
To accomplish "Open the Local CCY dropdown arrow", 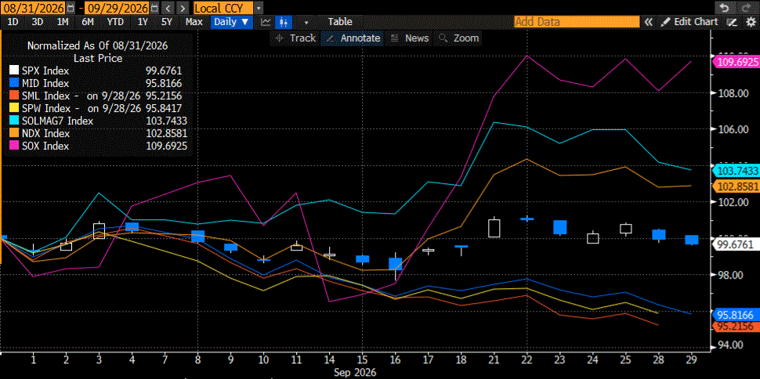I will [259, 8].
